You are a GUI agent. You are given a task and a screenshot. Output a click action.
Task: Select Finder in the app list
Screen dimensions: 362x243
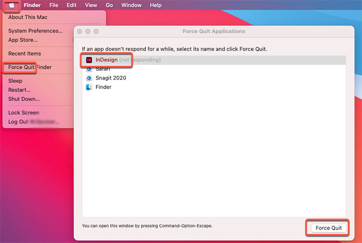coord(103,87)
